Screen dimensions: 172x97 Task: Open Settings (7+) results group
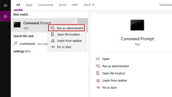(x=22, y=51)
